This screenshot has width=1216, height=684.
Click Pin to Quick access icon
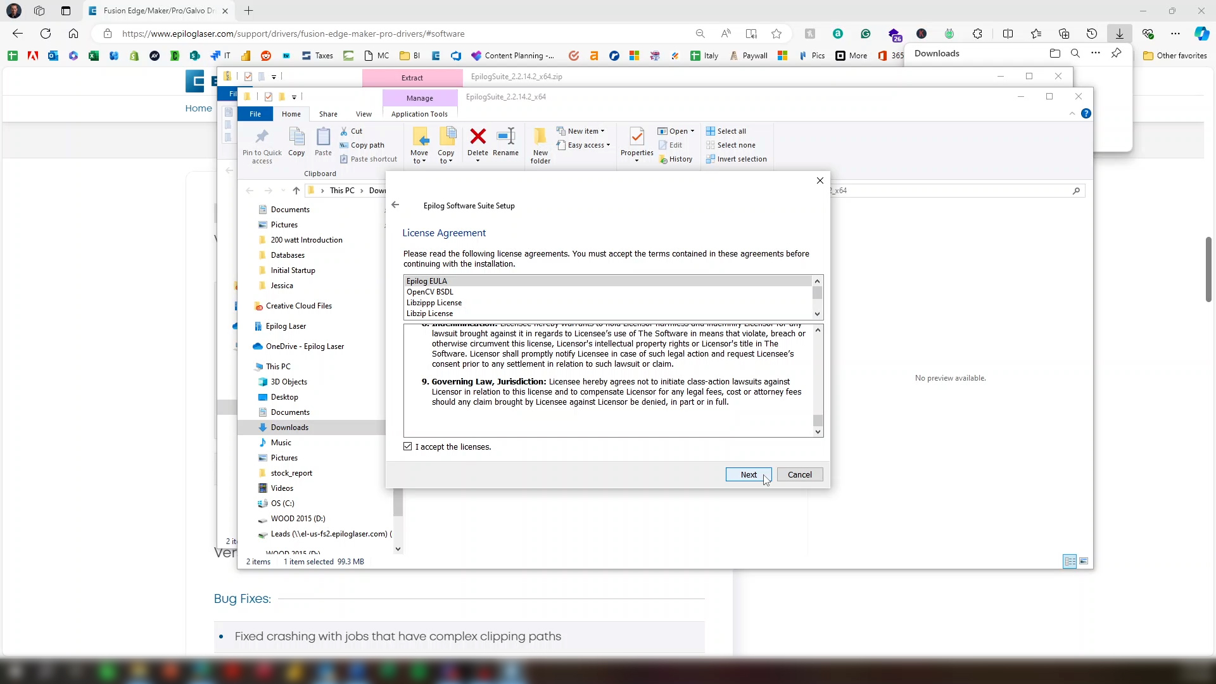tap(262, 137)
